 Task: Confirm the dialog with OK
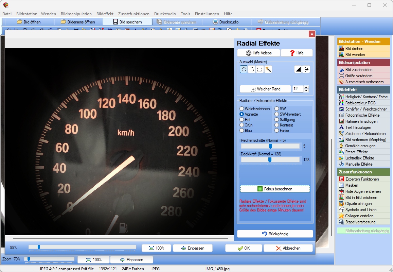[x=244, y=248]
